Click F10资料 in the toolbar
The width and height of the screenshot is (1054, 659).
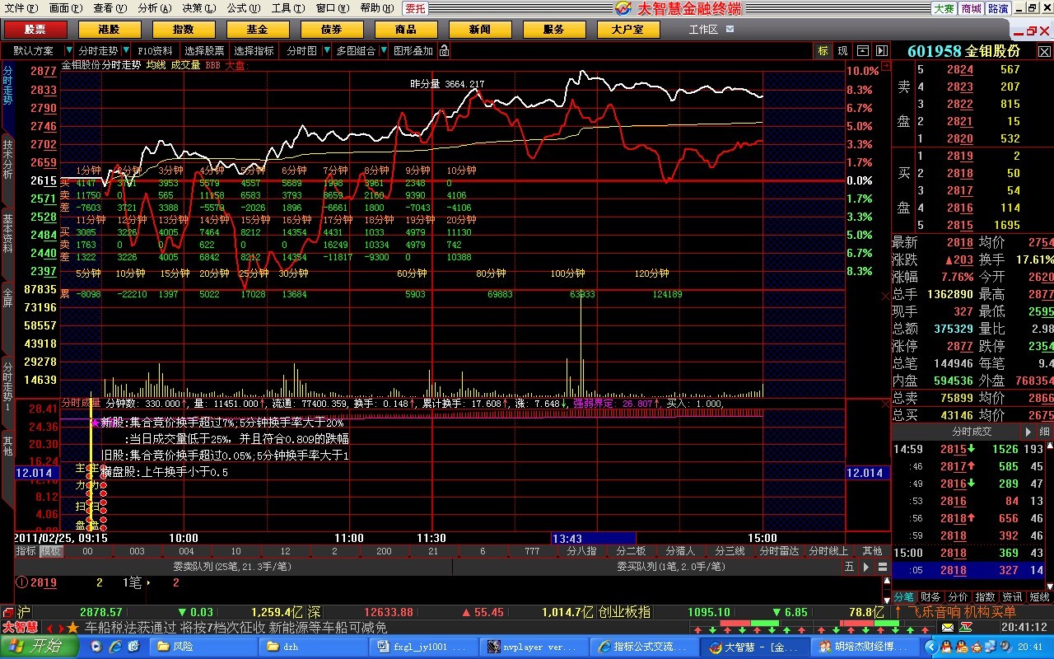(x=155, y=51)
